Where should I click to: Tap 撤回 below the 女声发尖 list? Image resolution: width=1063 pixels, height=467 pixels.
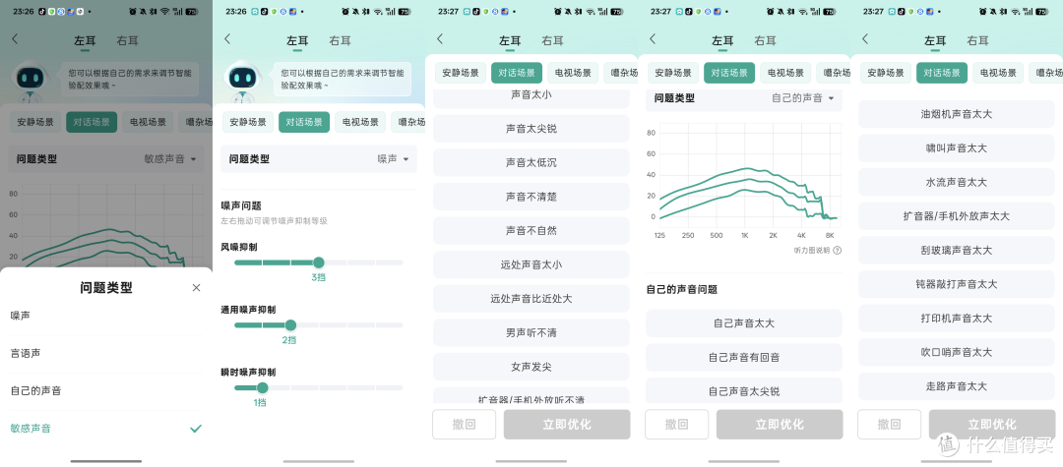tap(465, 425)
